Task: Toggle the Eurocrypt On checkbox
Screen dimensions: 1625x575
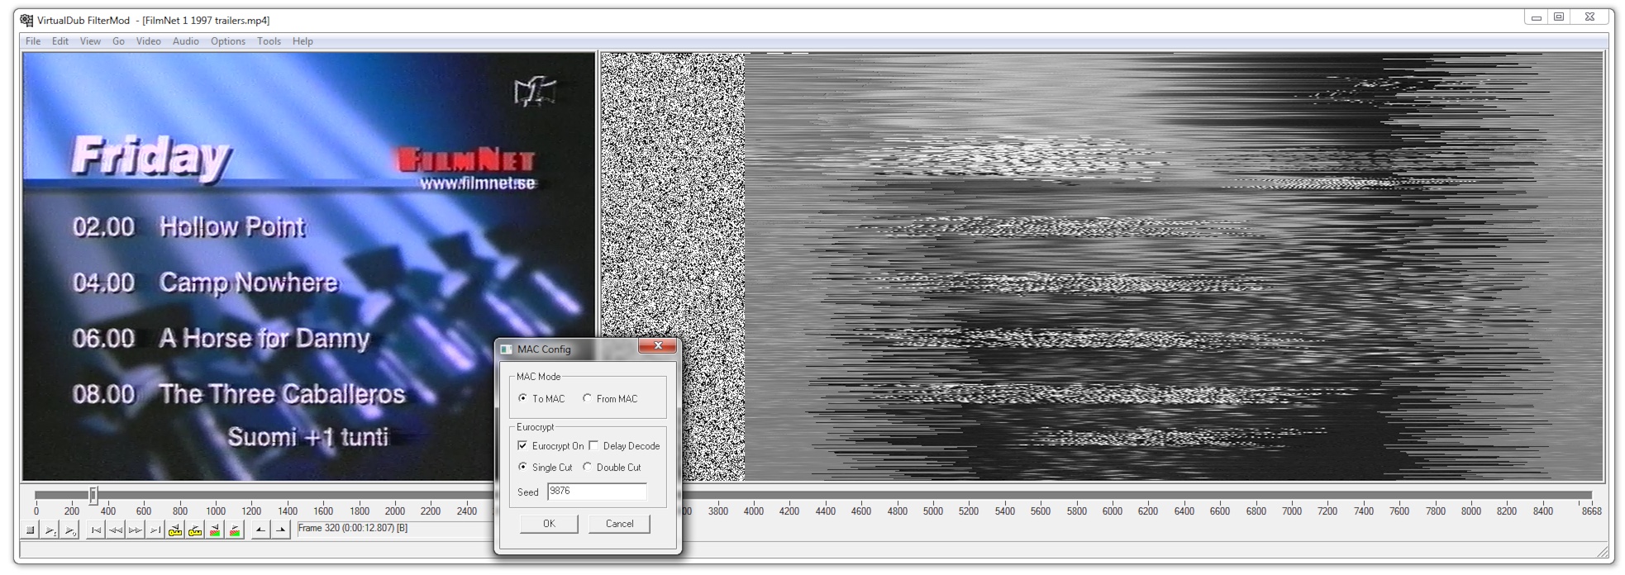Action: (x=550, y=445)
